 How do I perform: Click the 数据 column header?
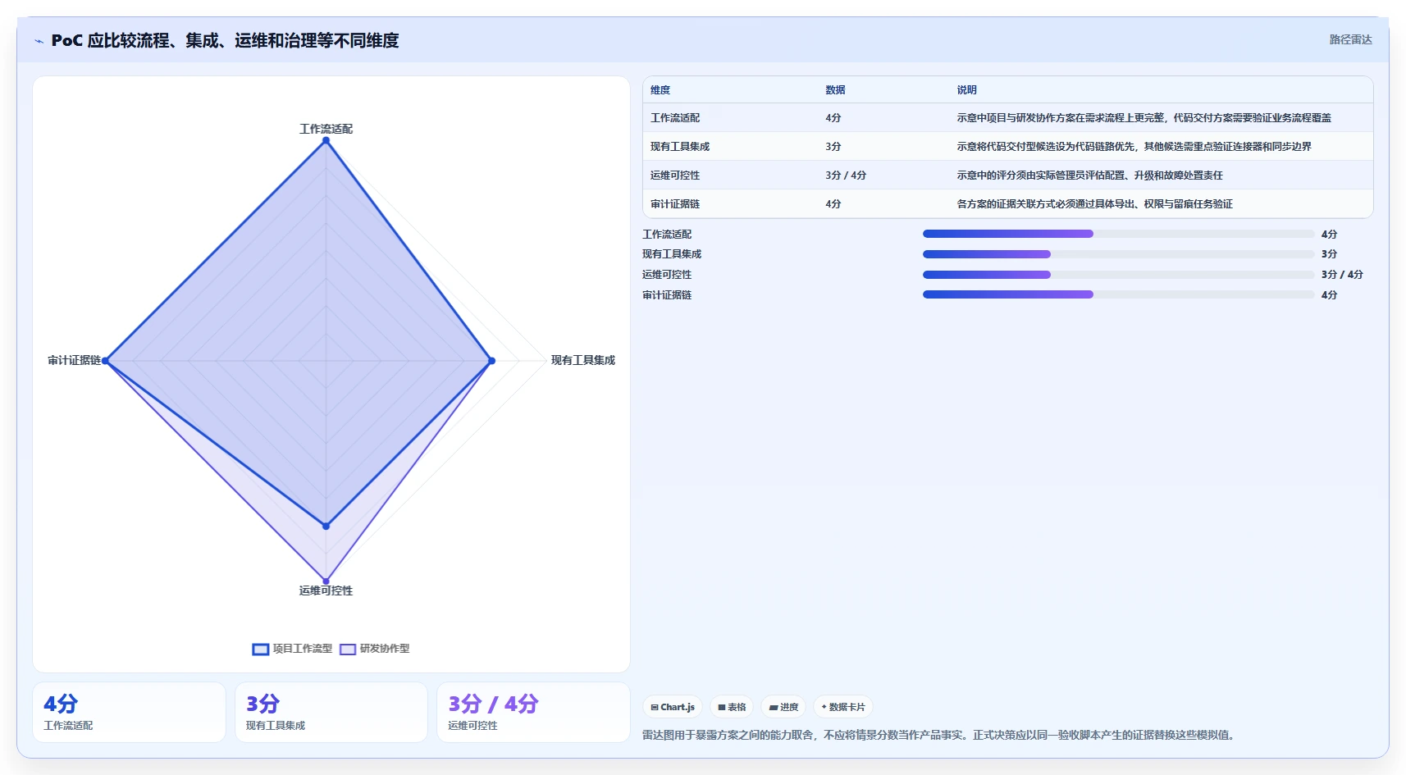point(835,90)
